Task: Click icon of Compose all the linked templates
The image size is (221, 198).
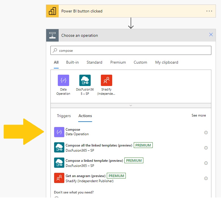Action: tap(59, 147)
